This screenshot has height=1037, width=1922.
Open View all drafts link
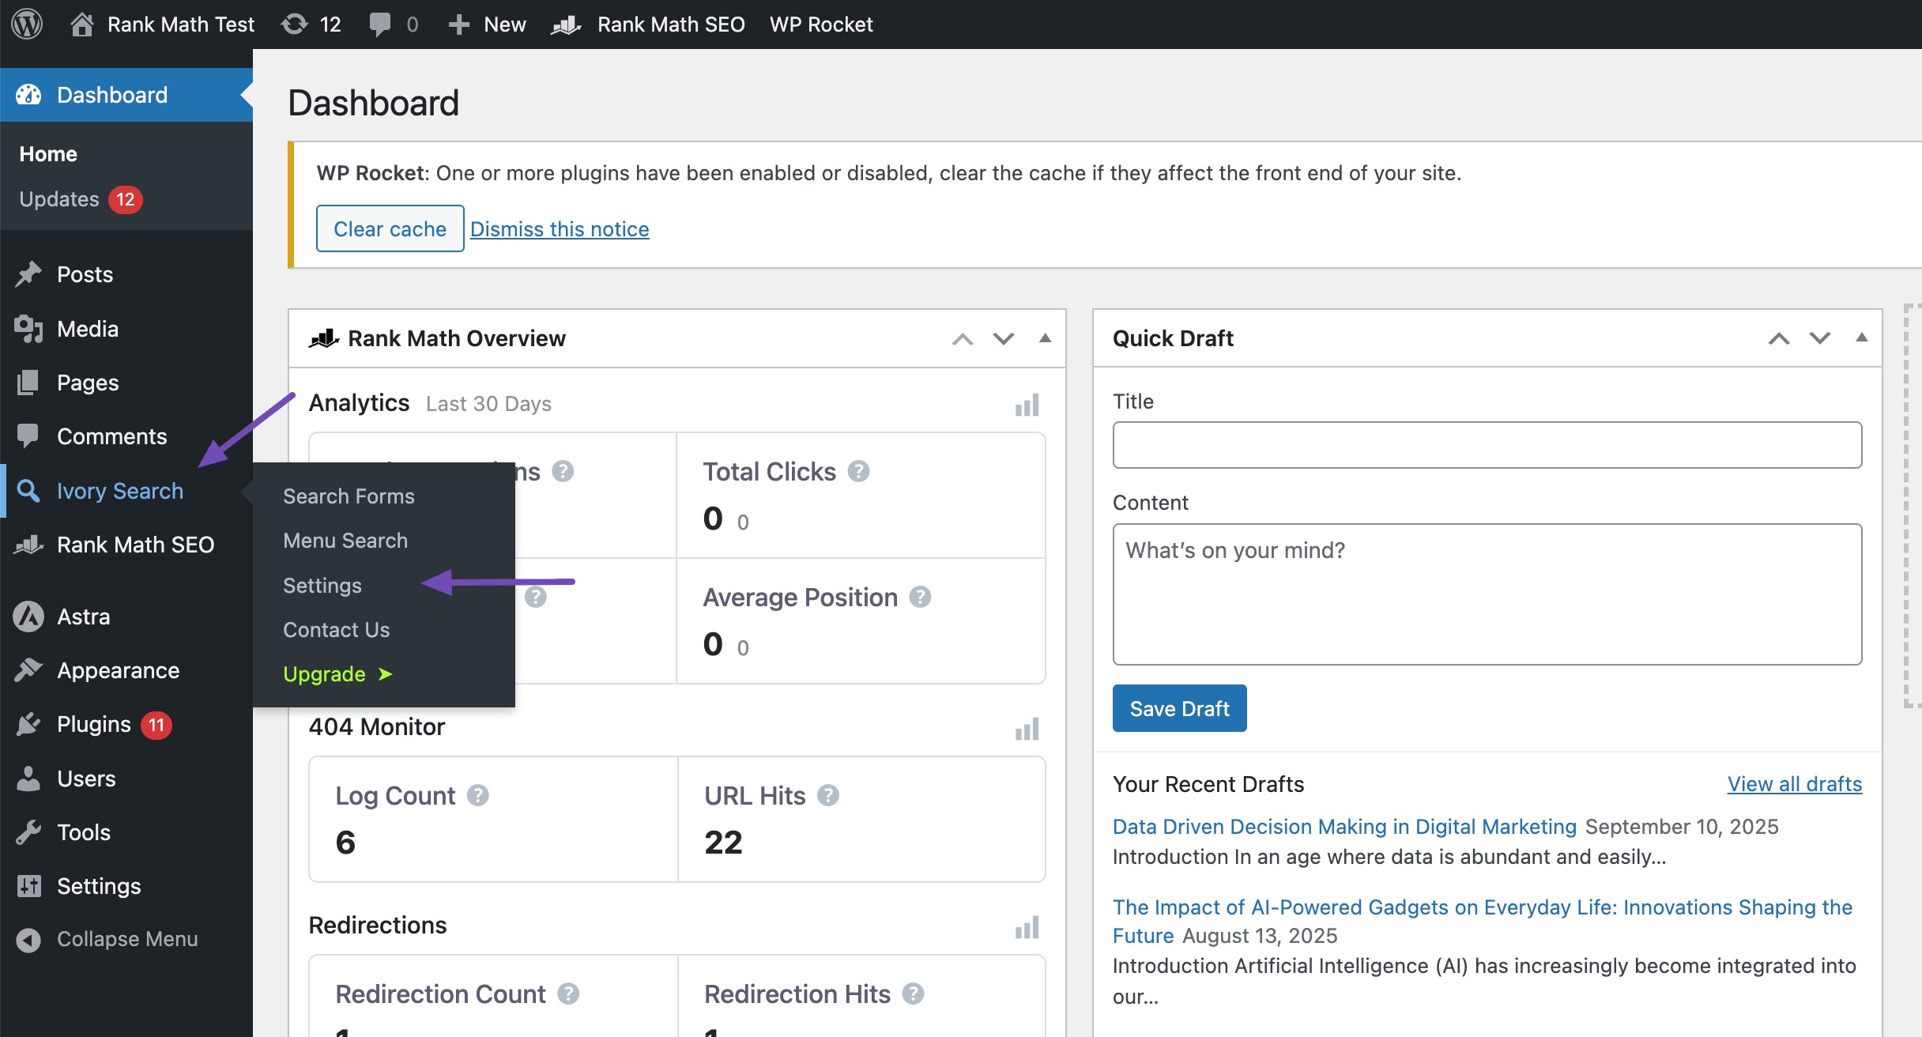coord(1795,784)
